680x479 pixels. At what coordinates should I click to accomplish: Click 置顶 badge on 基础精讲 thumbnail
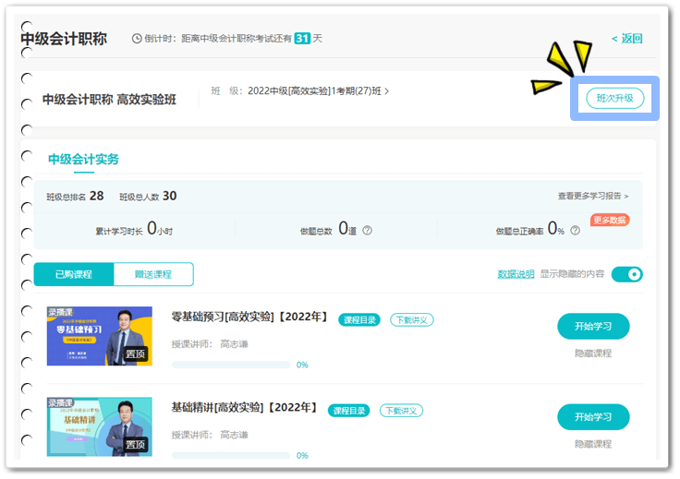[x=136, y=444]
